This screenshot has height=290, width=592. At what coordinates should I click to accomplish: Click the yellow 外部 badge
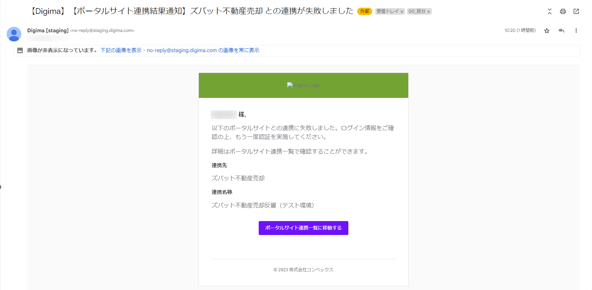click(365, 11)
